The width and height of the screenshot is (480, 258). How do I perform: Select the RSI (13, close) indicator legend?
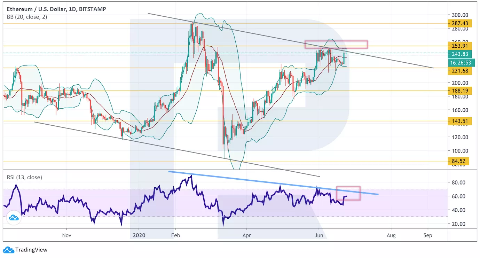click(24, 177)
